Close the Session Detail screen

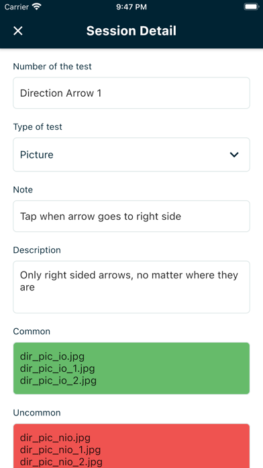click(x=18, y=31)
